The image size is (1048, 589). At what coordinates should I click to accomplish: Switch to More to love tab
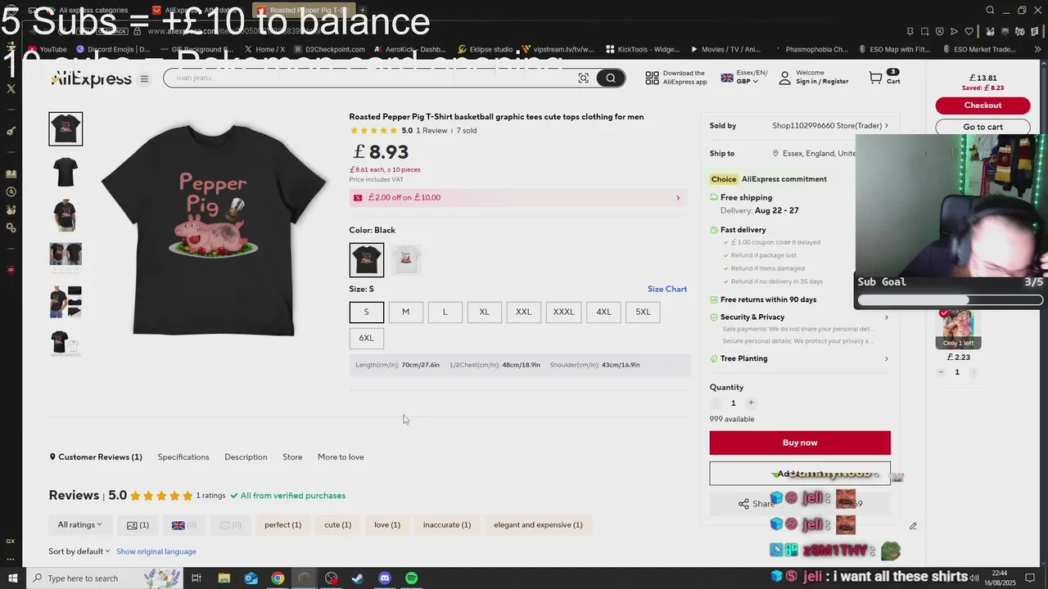coord(341,457)
